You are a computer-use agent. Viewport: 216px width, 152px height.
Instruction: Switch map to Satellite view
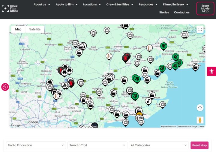click(35, 29)
